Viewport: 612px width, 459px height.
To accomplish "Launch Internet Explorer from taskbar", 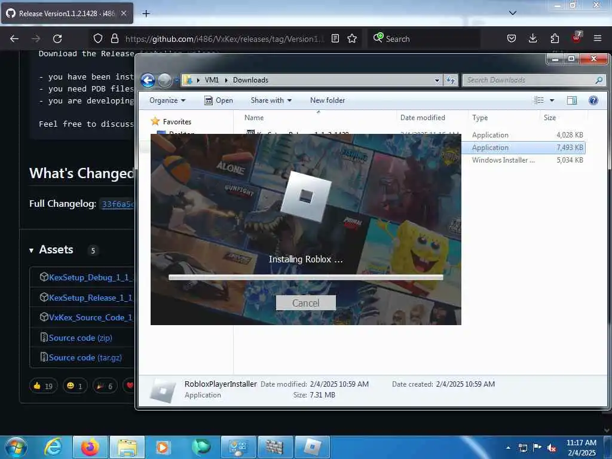I will [53, 447].
